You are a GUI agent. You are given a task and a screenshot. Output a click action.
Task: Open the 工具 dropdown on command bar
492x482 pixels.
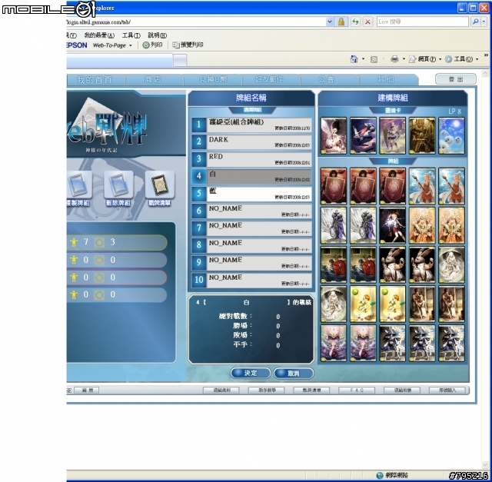[461, 59]
